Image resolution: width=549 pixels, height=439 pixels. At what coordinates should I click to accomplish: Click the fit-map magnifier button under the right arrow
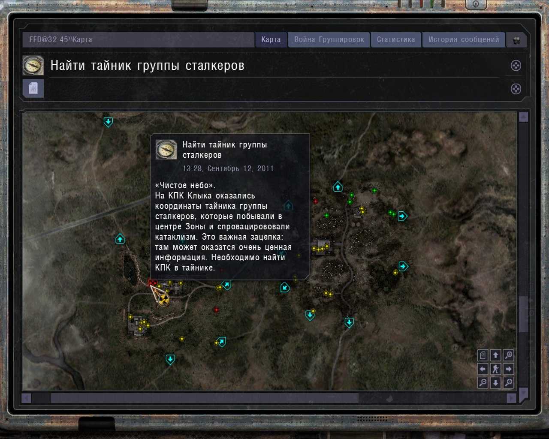click(509, 382)
